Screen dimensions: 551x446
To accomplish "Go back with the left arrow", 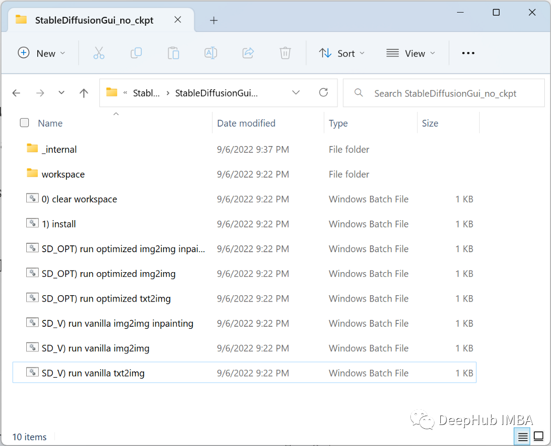I will (16, 93).
